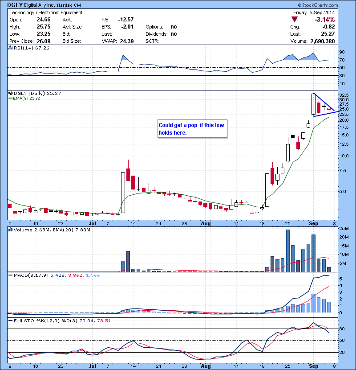Click the tallest bar in the volume panel
The image size is (356, 370).
point(287,251)
